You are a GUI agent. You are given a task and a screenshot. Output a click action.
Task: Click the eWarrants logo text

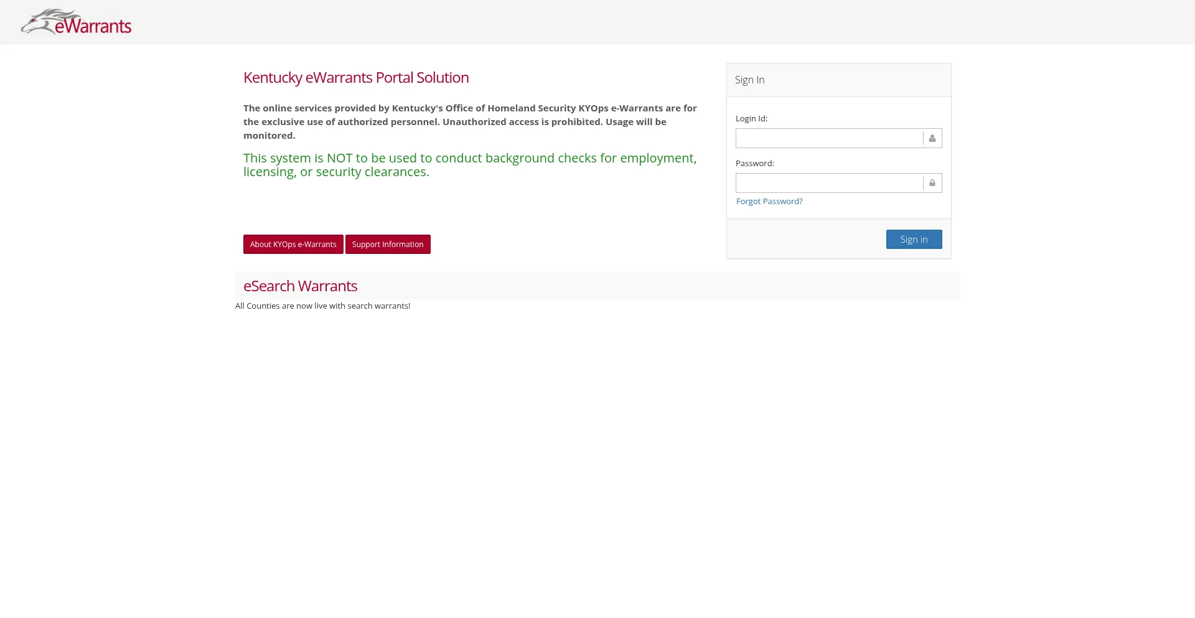tap(93, 26)
